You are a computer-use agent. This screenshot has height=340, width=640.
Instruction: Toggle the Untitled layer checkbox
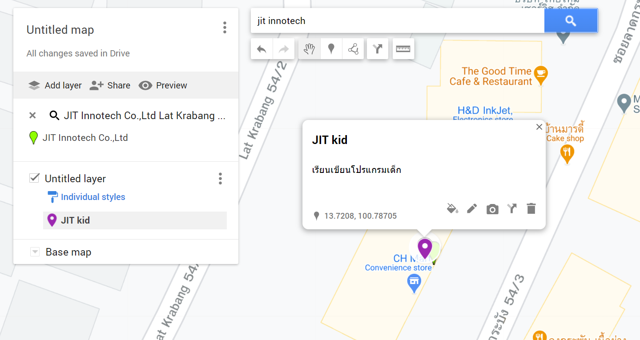pyautogui.click(x=34, y=178)
